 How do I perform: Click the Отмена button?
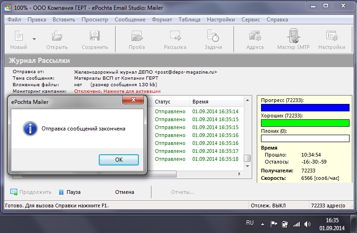[124, 192]
